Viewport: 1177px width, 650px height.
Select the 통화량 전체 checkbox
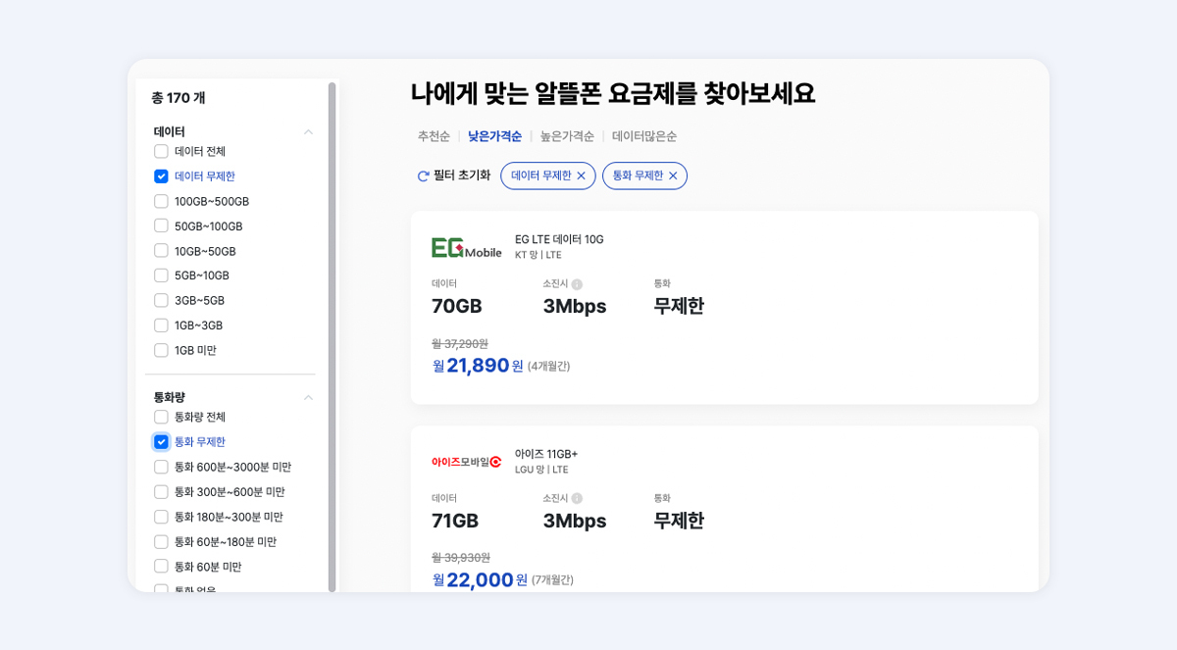(x=160, y=417)
